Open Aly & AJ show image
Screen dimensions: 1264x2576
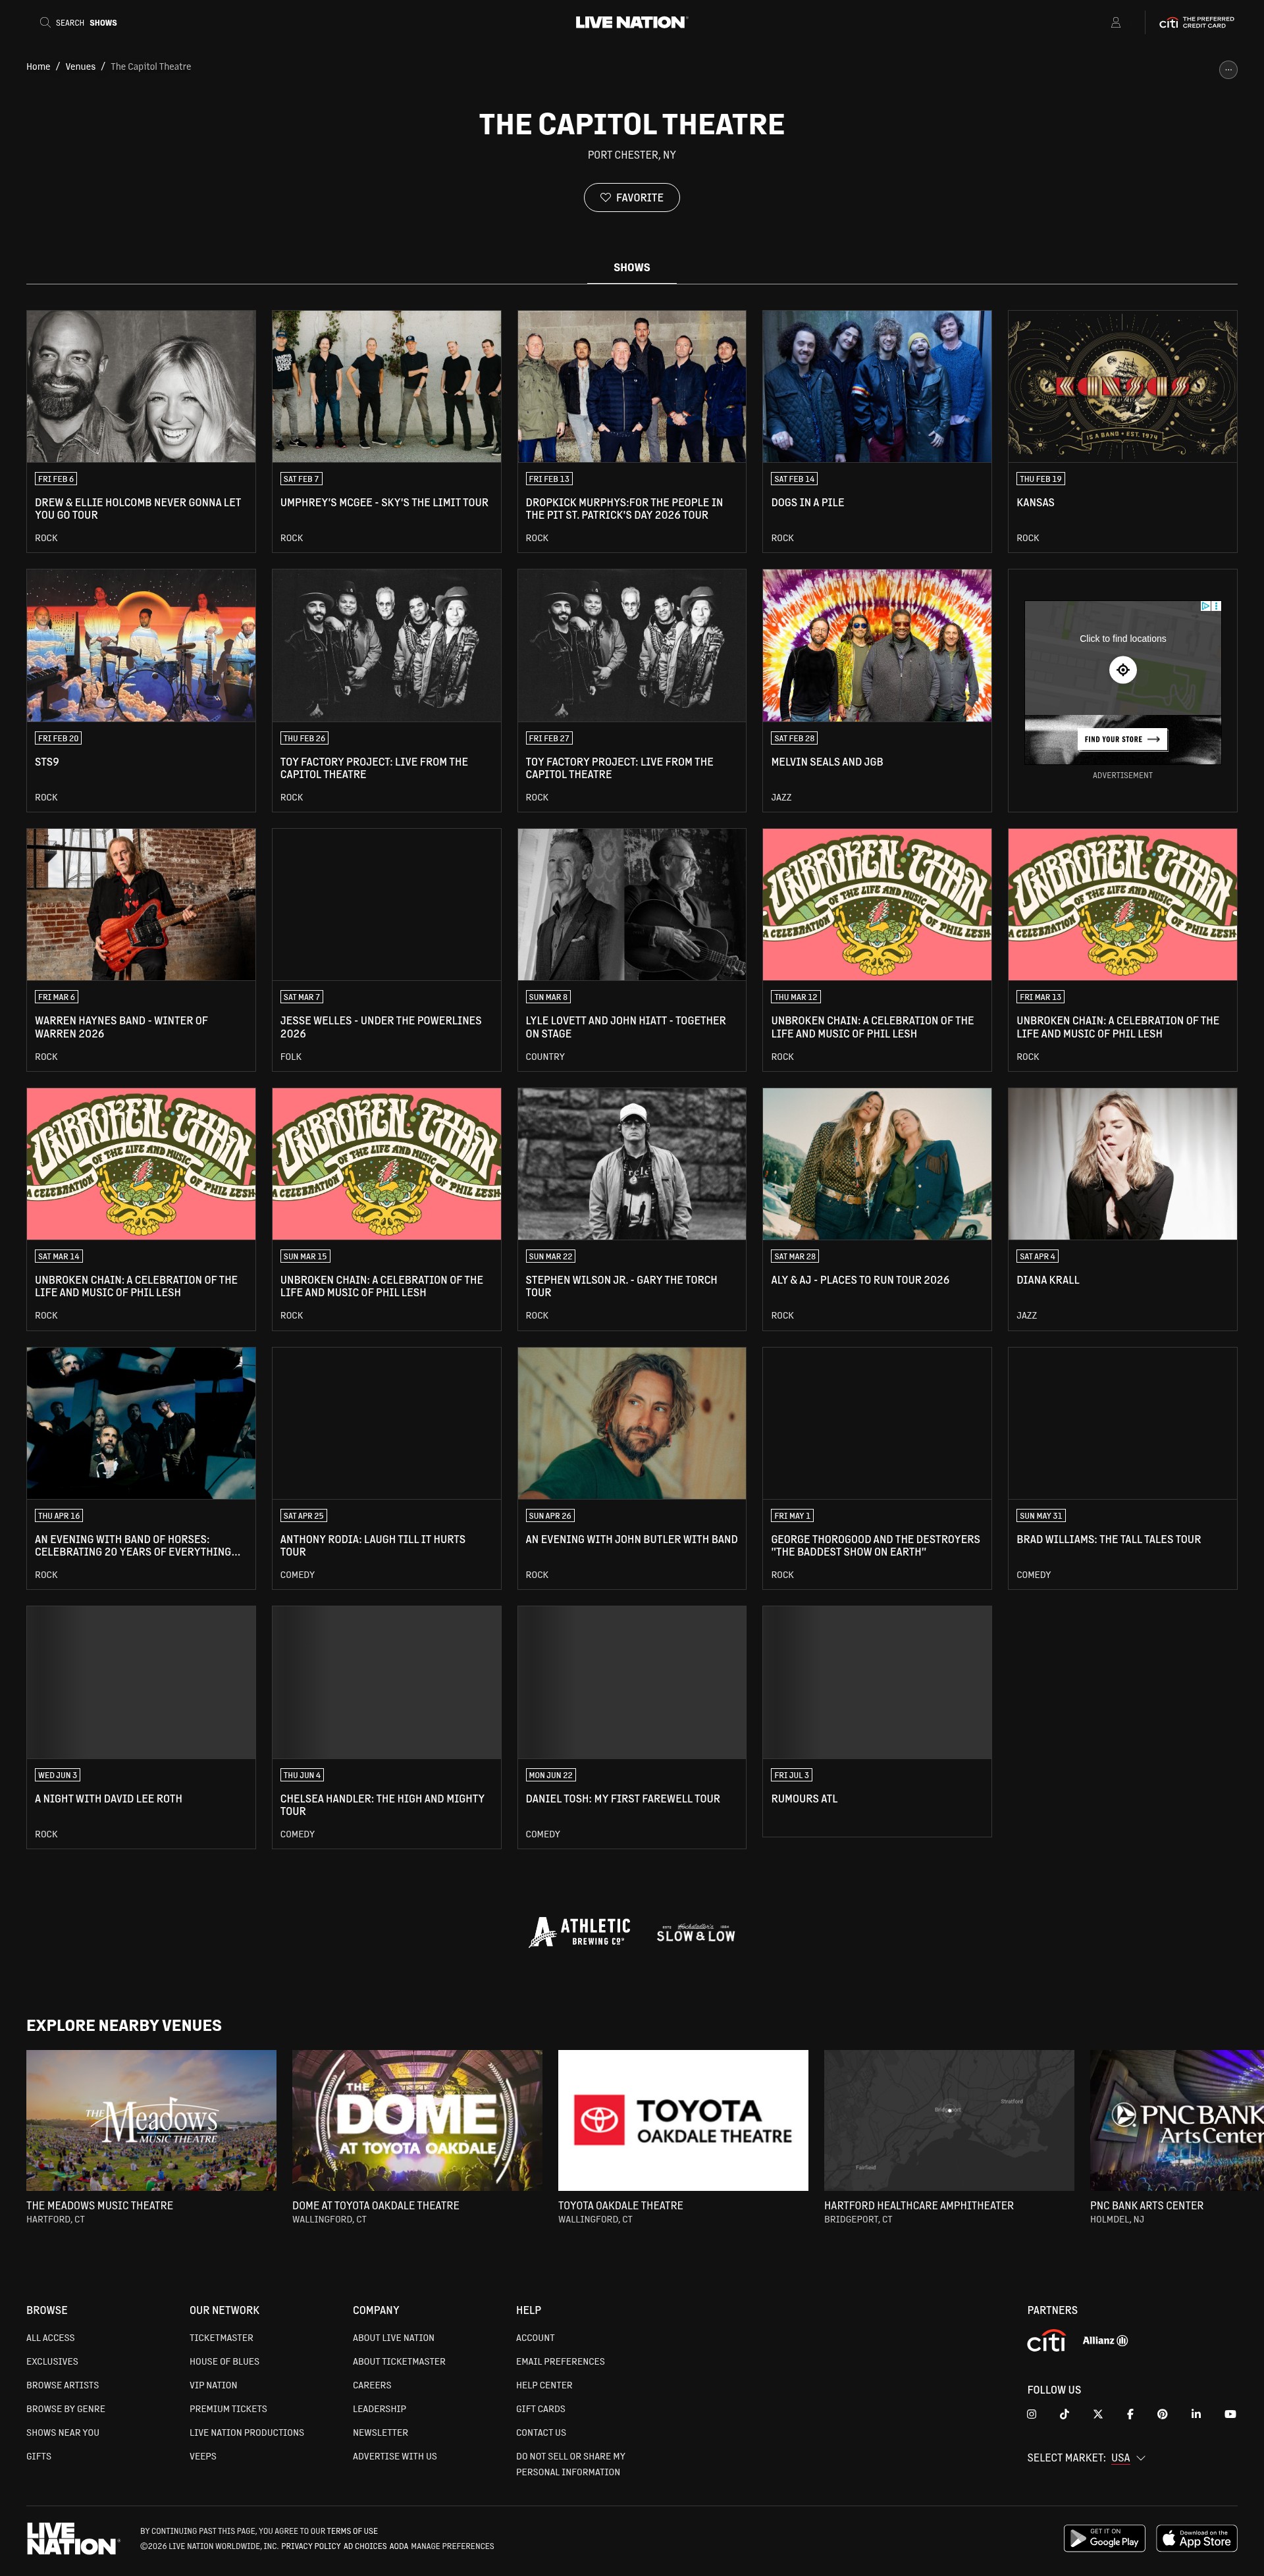tap(877, 1164)
